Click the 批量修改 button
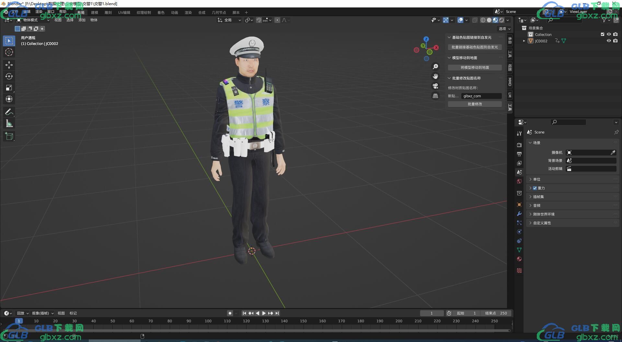Screen dimensions: 622x342 [x=475, y=104]
